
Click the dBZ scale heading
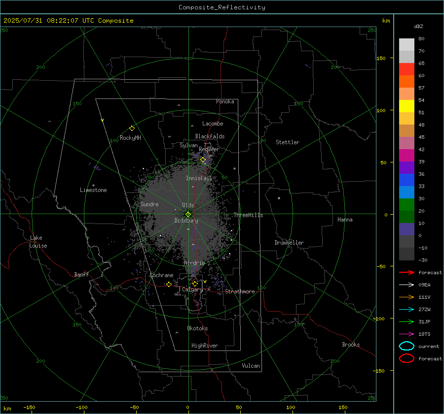[418, 26]
